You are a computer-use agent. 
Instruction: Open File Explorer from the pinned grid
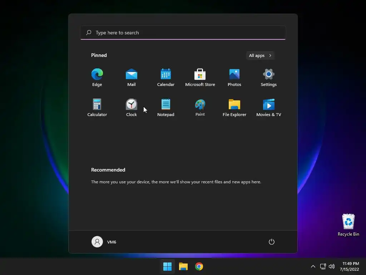click(x=234, y=107)
